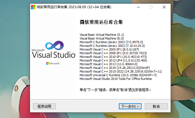The width and height of the screenshot is (195, 118).
Task: Click the 微软常用运行库合集 heading text
Action: (101, 22)
